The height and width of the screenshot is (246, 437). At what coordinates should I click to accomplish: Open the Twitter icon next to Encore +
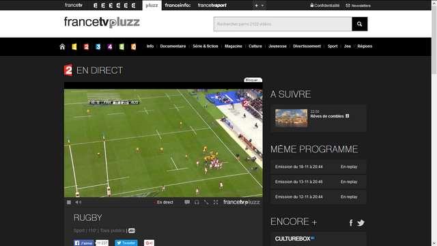(x=361, y=223)
